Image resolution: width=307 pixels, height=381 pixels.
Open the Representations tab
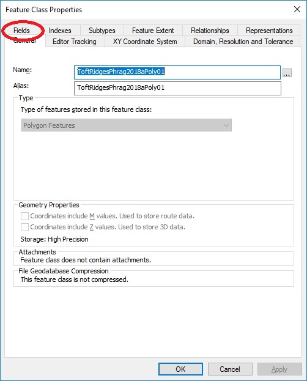[x=269, y=31]
